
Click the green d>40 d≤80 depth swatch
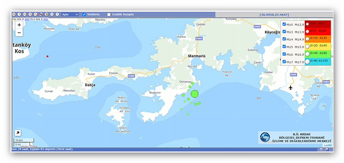pos(318,53)
